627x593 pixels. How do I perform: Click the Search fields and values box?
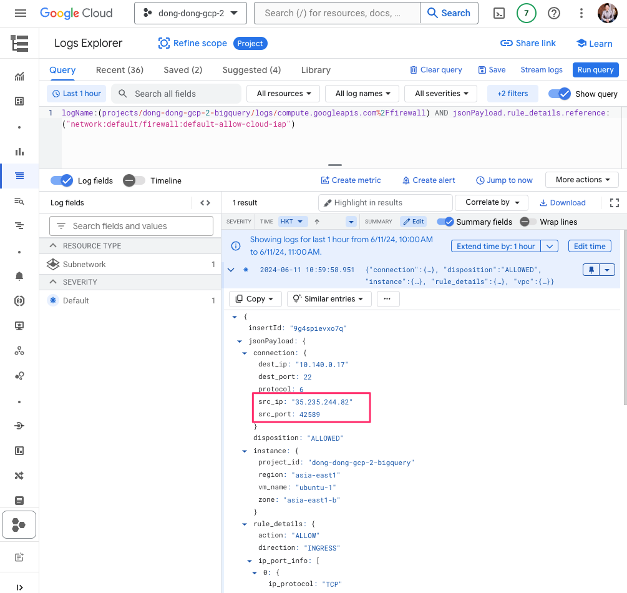131,226
